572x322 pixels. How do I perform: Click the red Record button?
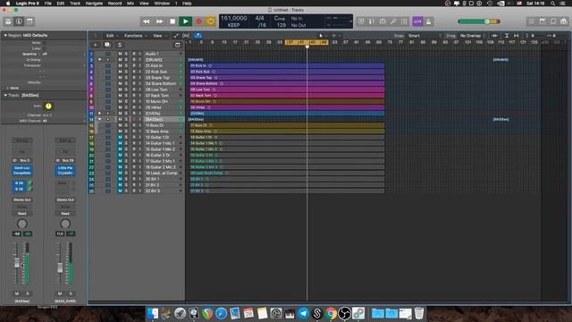click(198, 21)
